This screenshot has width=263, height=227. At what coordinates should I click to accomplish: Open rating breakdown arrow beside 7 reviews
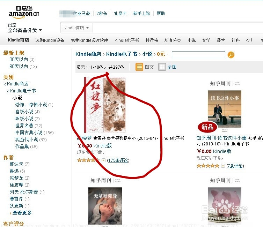[x=223, y=166]
